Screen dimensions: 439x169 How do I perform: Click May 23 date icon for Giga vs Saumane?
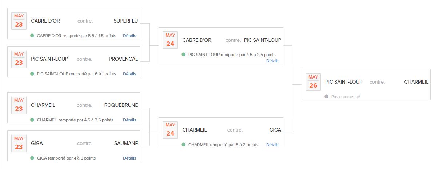[19, 143]
